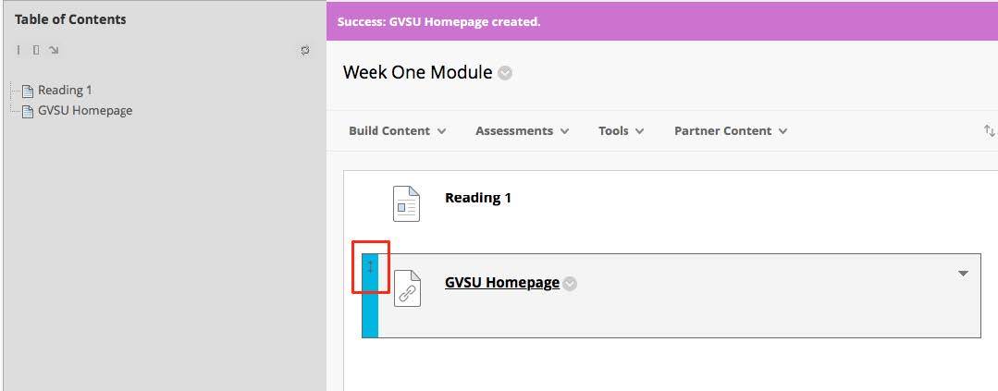Open the Build Content menu
The image size is (998, 391).
[x=397, y=131]
